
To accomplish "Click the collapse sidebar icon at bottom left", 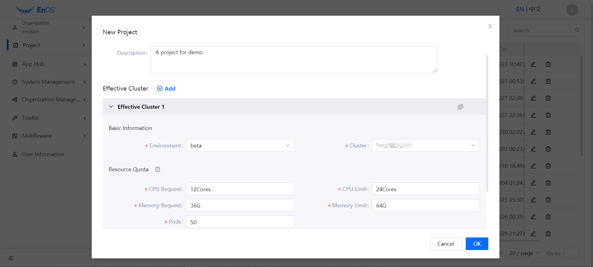I will coord(11,258).
